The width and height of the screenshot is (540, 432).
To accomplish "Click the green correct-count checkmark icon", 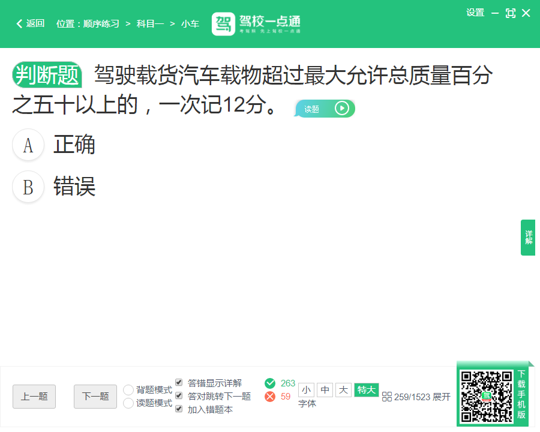I will click(x=270, y=383).
